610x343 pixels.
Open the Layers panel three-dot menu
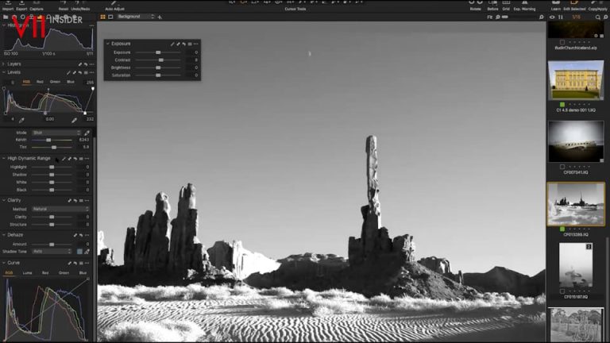point(92,64)
